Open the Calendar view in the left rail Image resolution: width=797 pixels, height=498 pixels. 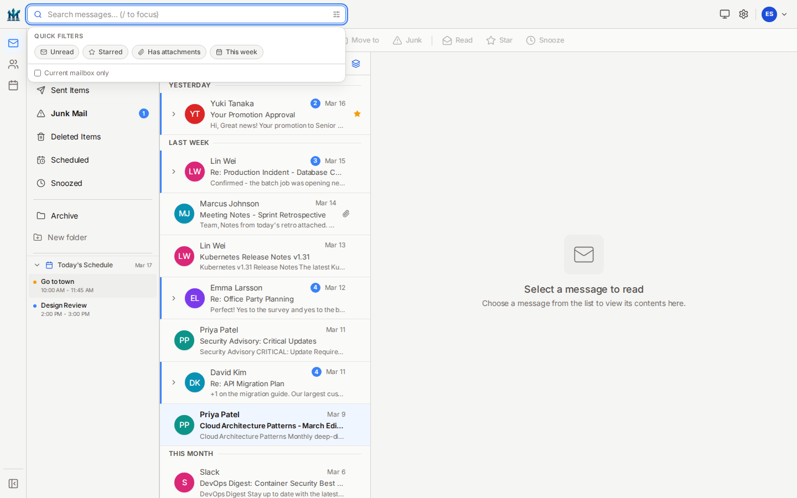click(x=13, y=85)
